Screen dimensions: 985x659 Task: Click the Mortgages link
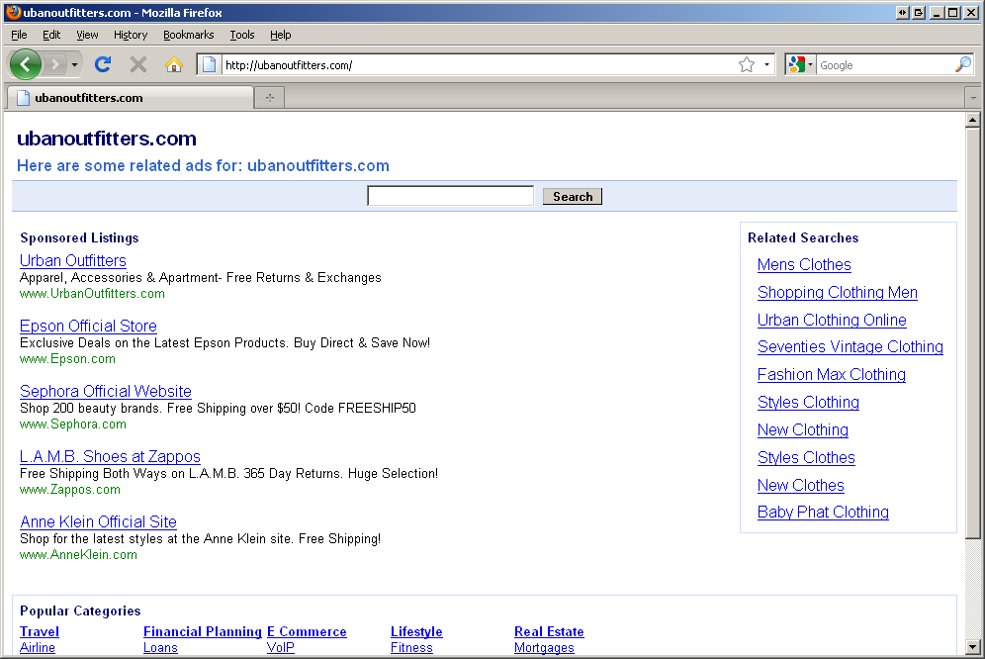coord(544,648)
